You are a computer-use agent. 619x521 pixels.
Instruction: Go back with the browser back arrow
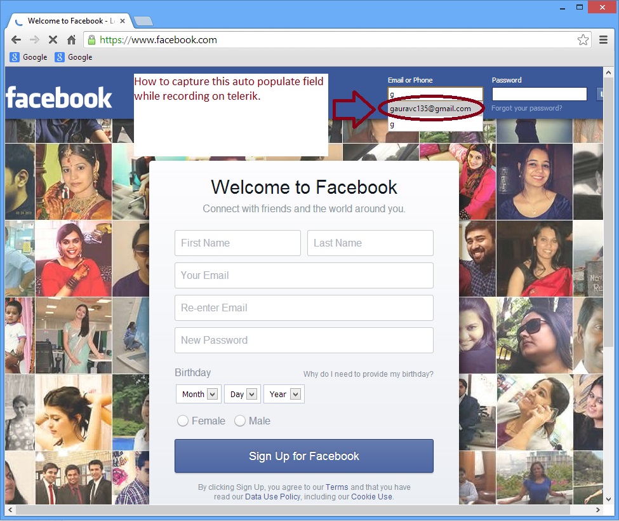click(x=16, y=39)
